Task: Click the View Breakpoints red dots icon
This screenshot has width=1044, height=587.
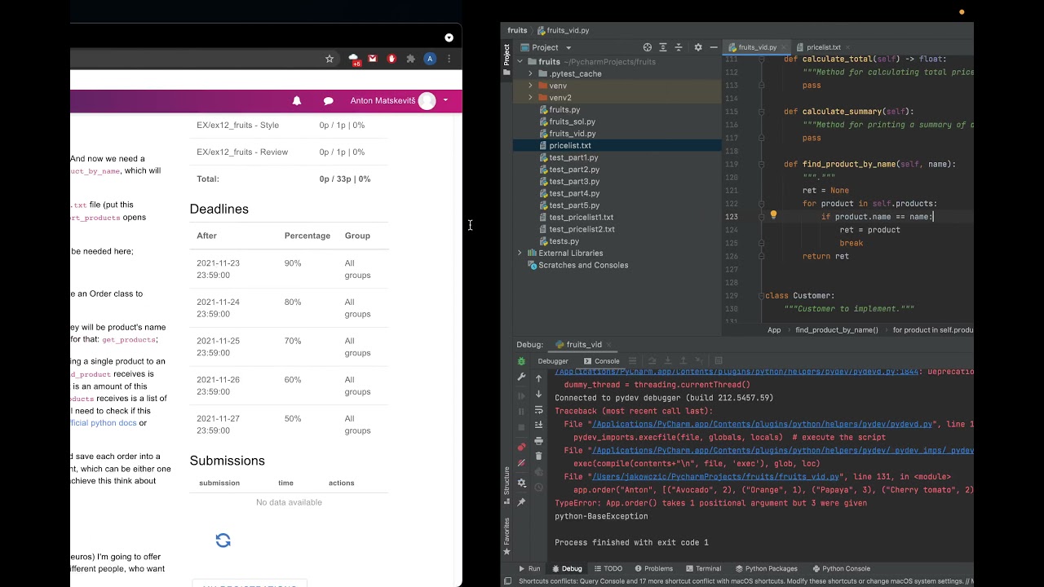Action: [522, 447]
